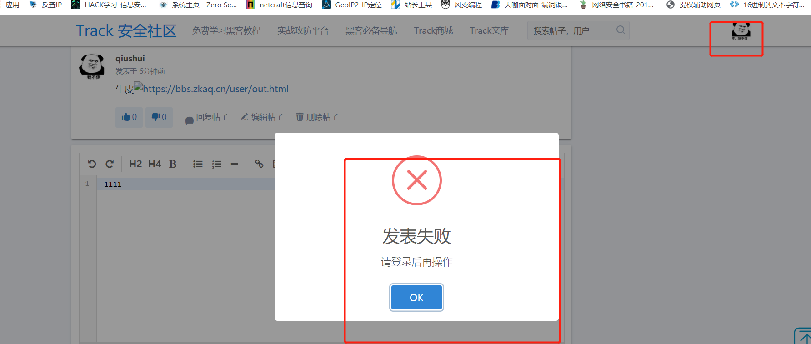Image resolution: width=811 pixels, height=344 pixels.
Task: Insert a horizontal rule line
Action: coord(235,164)
